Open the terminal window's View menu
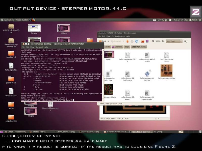Viewport: 202px width, 151px height. (32, 47)
